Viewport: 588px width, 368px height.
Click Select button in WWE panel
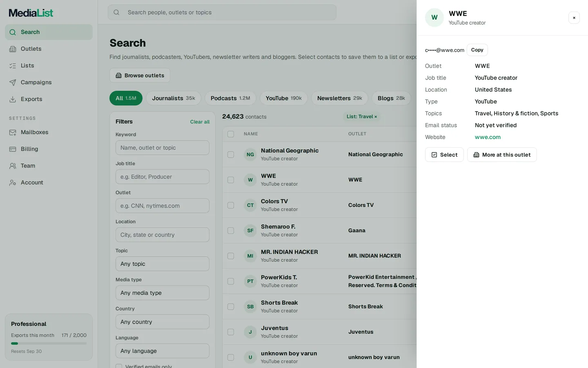coord(444,155)
